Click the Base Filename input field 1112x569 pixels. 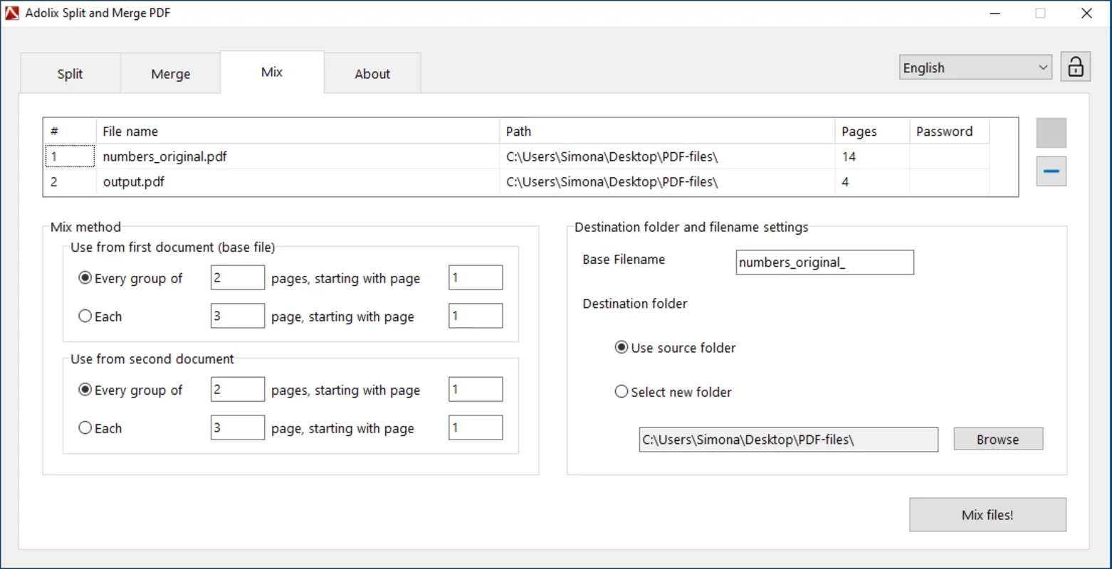824,262
